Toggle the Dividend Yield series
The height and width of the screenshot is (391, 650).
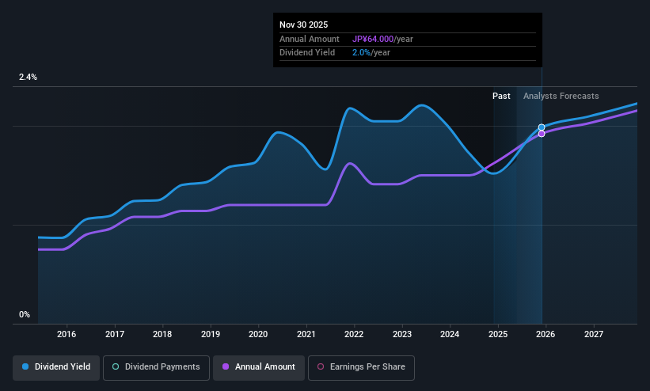[x=56, y=367]
